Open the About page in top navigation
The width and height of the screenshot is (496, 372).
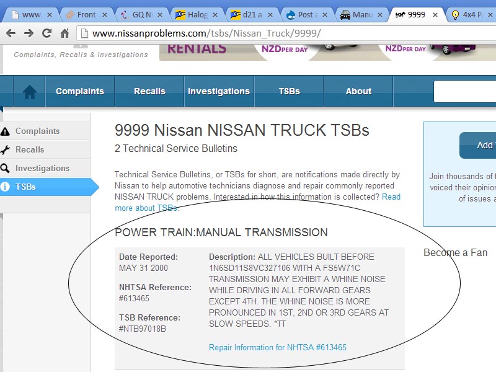(358, 91)
